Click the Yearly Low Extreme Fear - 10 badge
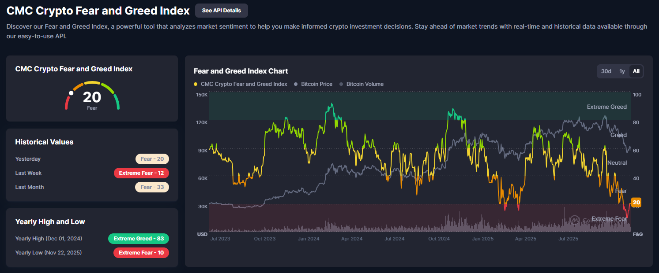Image resolution: width=659 pixels, height=273 pixels. pyautogui.click(x=141, y=253)
